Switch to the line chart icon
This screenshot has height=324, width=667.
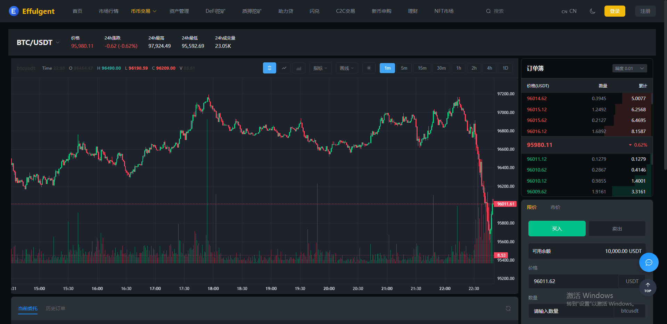click(284, 68)
